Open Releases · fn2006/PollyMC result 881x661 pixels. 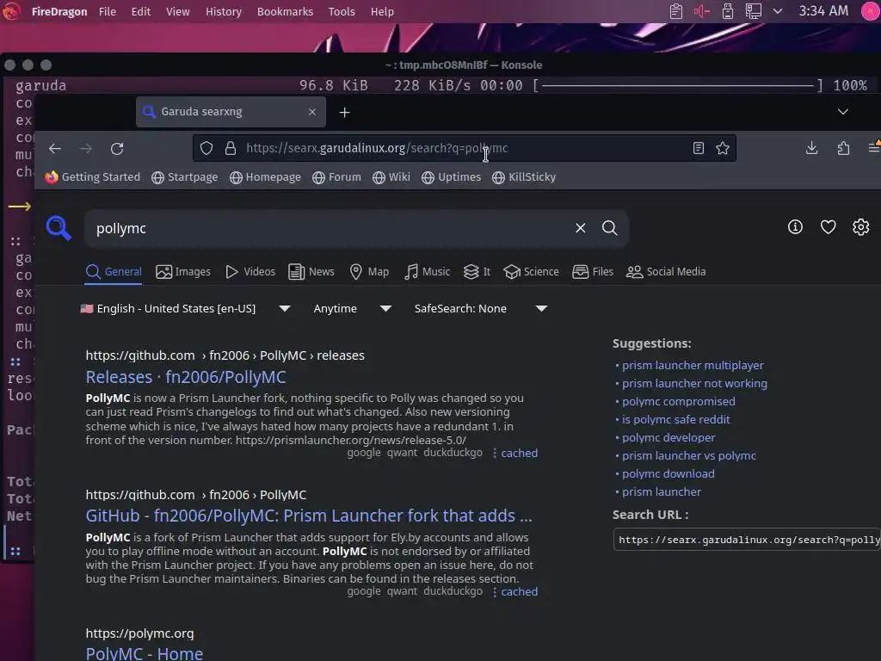click(186, 377)
